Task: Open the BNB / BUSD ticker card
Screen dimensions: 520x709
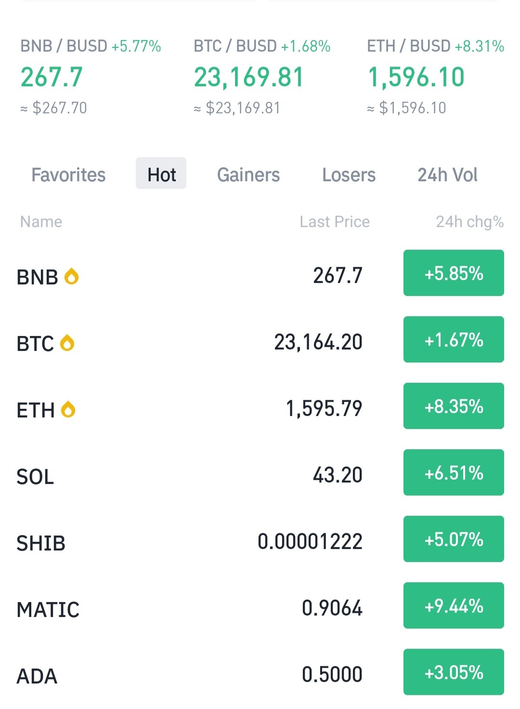Action: click(91, 76)
